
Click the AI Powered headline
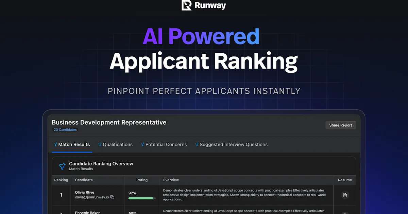click(201, 36)
